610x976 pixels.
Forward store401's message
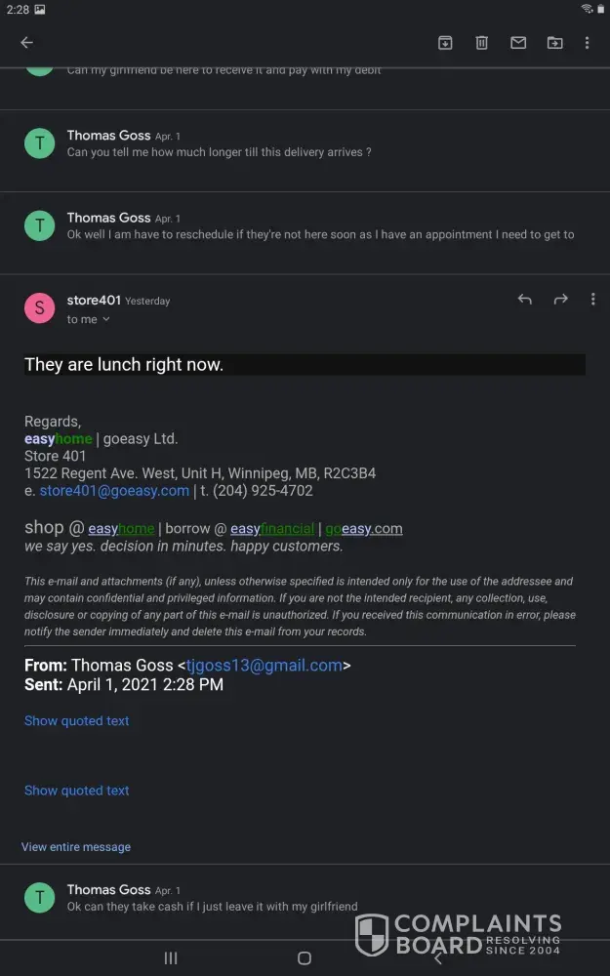click(560, 300)
